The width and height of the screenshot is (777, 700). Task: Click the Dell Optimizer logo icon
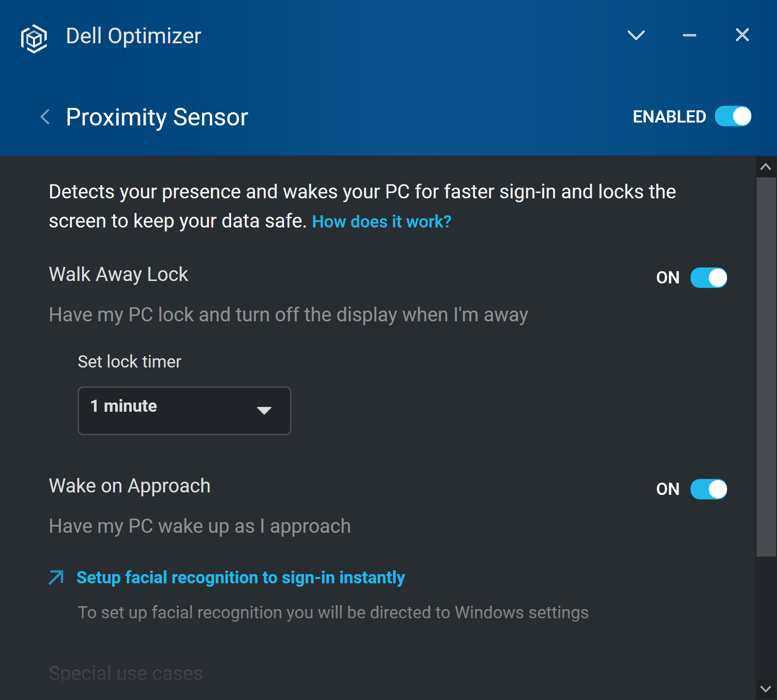[34, 38]
